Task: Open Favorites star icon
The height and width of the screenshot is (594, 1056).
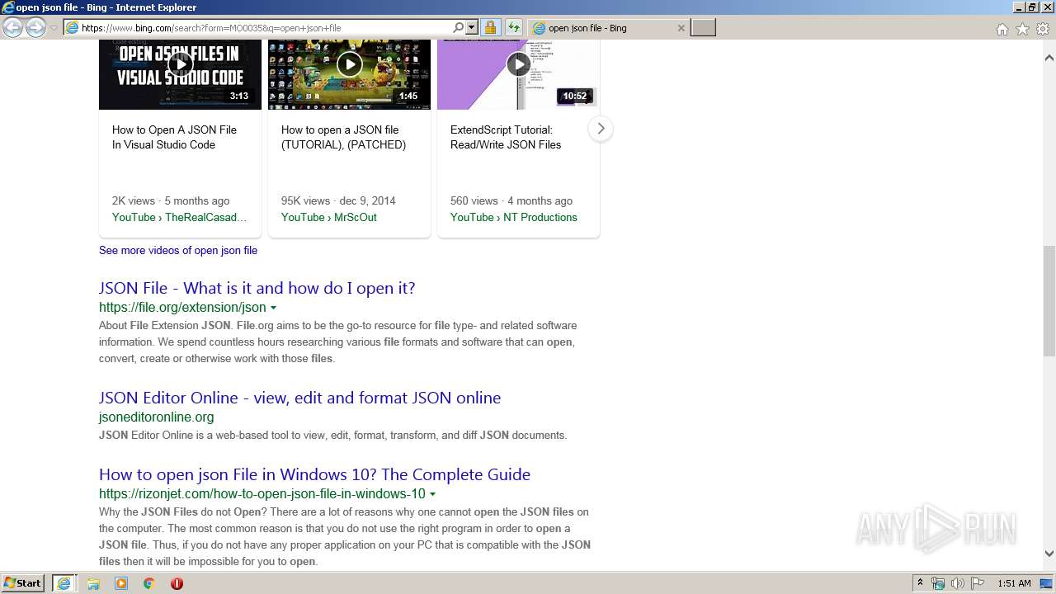Action: [1022, 29]
